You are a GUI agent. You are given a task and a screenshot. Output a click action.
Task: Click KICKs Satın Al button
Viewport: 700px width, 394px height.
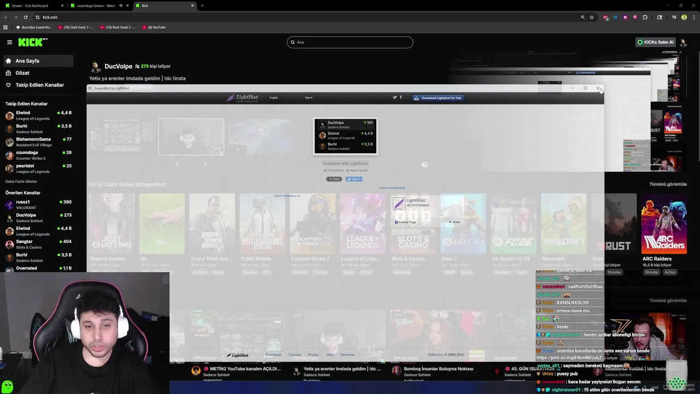coord(655,42)
